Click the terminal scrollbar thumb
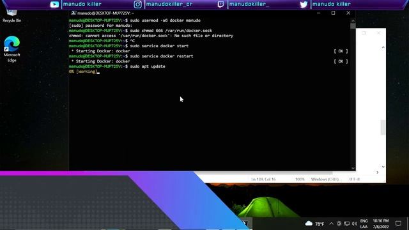 click(x=353, y=26)
